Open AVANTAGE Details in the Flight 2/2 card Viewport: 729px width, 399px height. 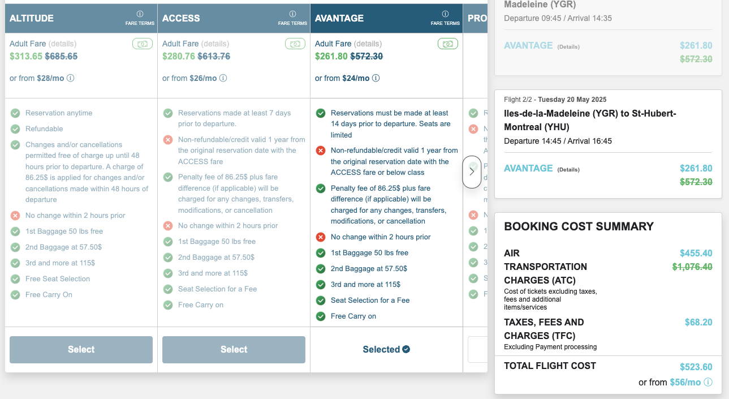(568, 170)
